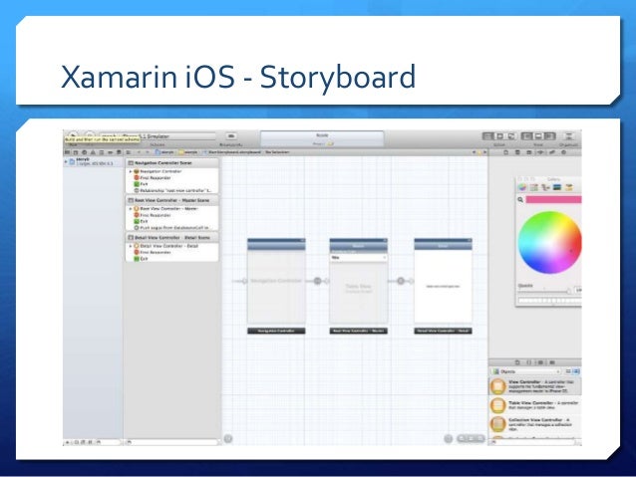This screenshot has width=636, height=477.
Task: Select the Relationship root view controller row
Action: tap(173, 190)
